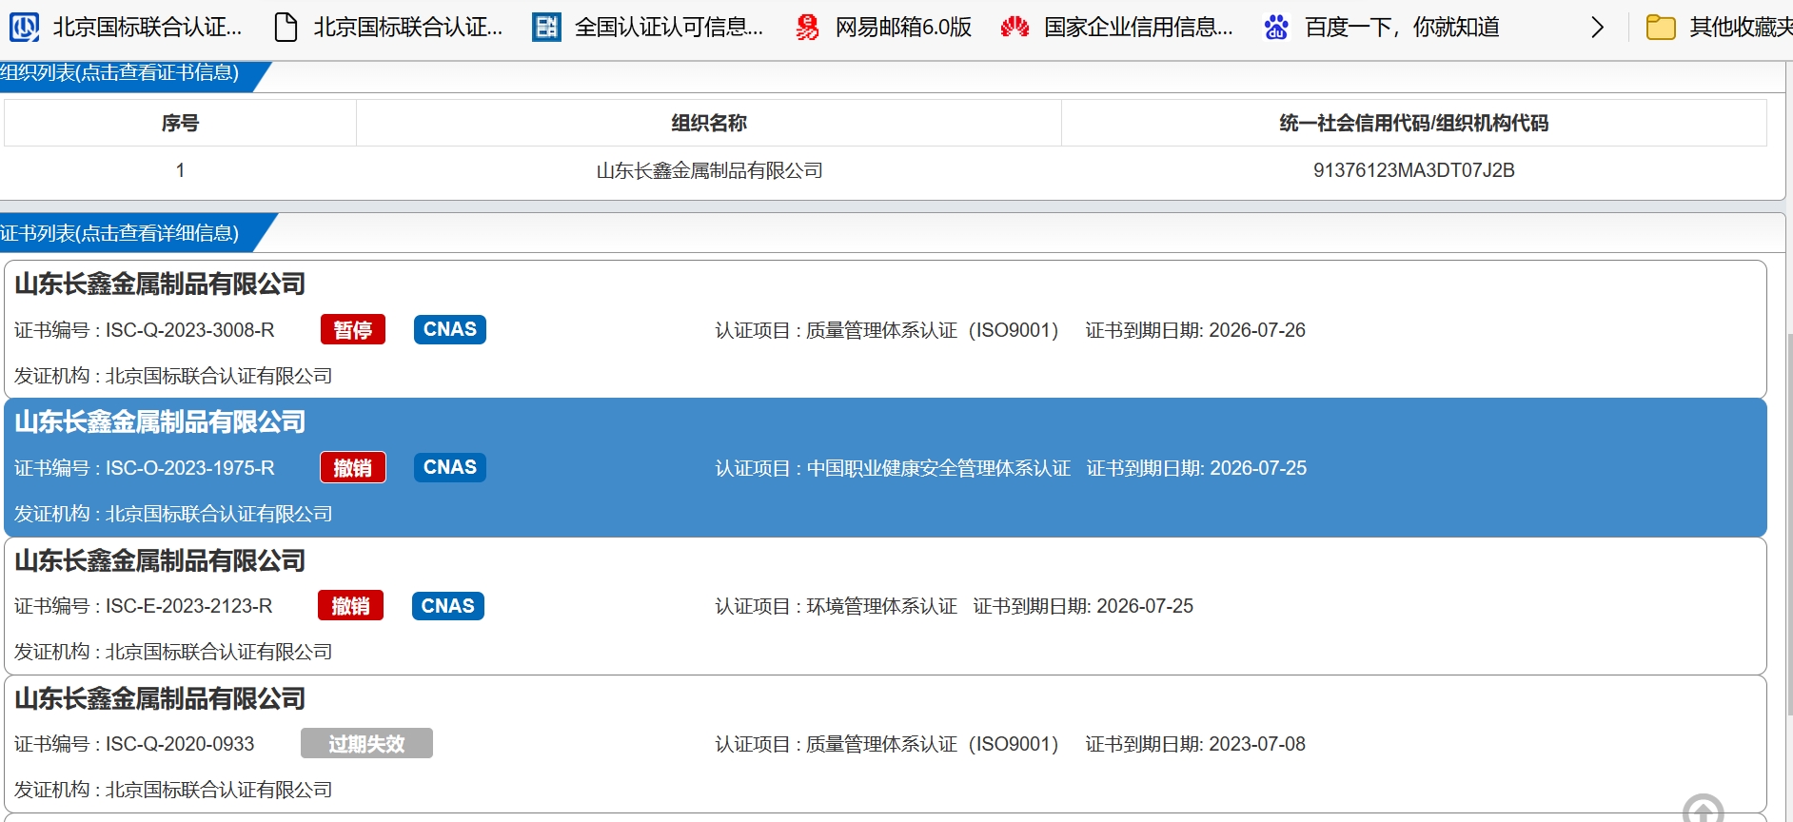1793x822 pixels.
Task: Open 百度一下，你就知道 bookmark
Action: [x=1381, y=27]
